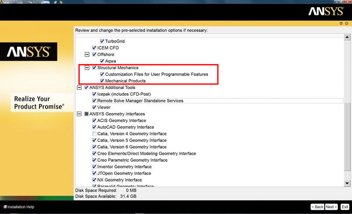This screenshot has width=352, height=214.
Task: Uncheck Inventor Geometry Interface checkbox
Action: [x=94, y=167]
